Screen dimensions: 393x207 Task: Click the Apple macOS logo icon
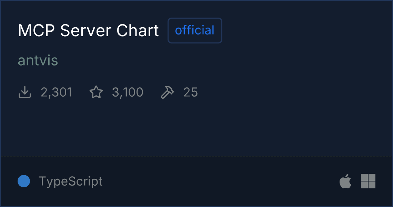[345, 181]
